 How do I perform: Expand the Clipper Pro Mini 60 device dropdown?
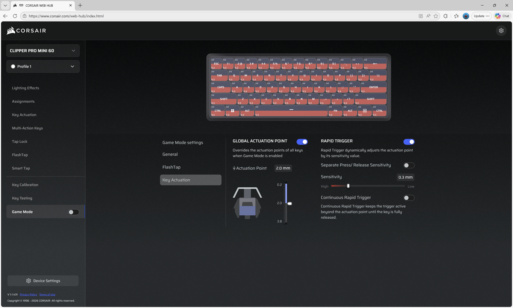click(x=43, y=51)
